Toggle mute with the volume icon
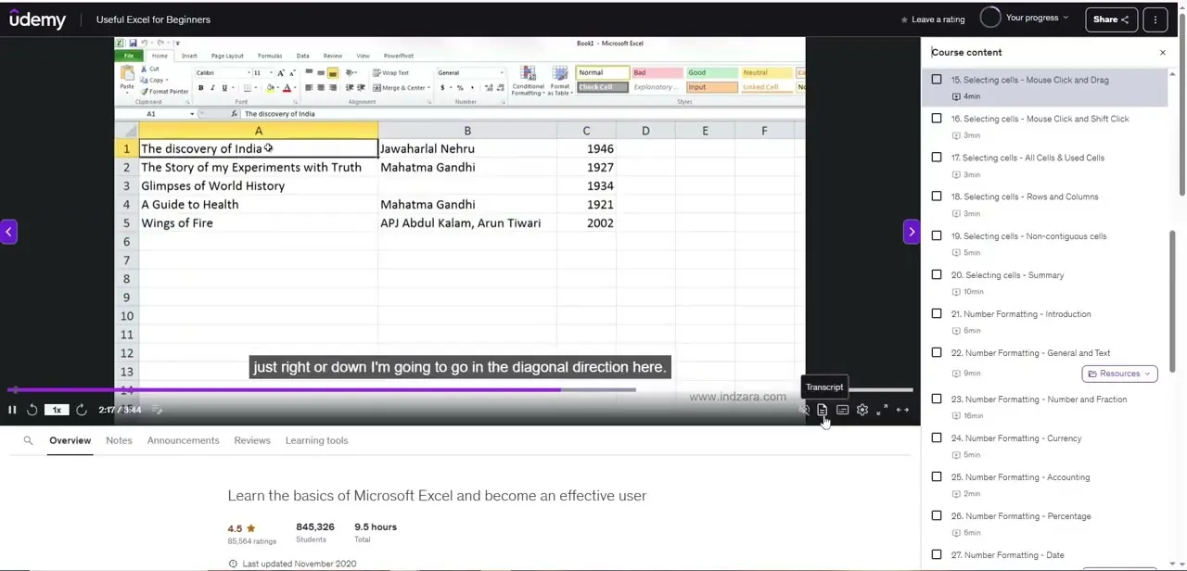Viewport: 1187px width, 571px height. click(804, 410)
